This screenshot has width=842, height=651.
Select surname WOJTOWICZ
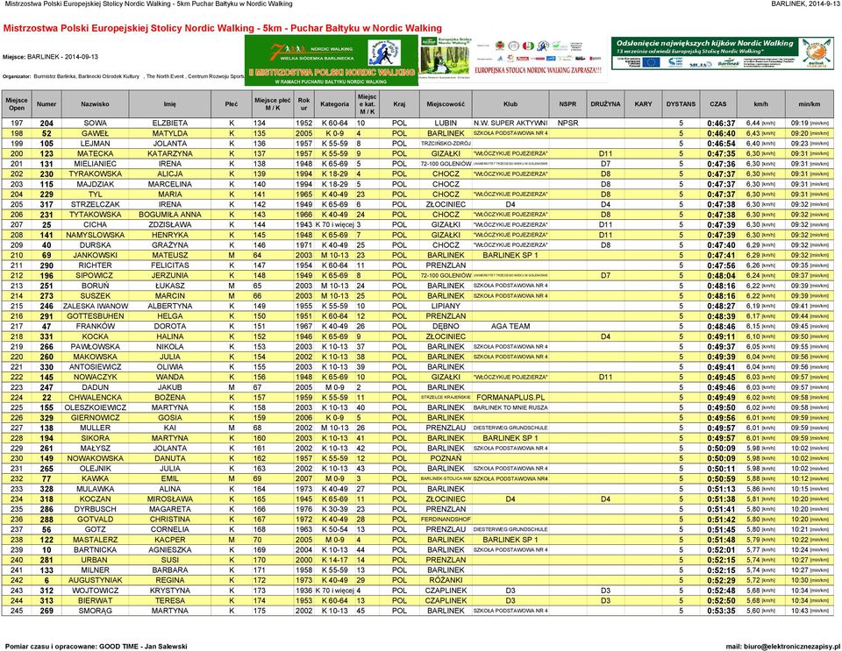pyautogui.click(x=95, y=591)
